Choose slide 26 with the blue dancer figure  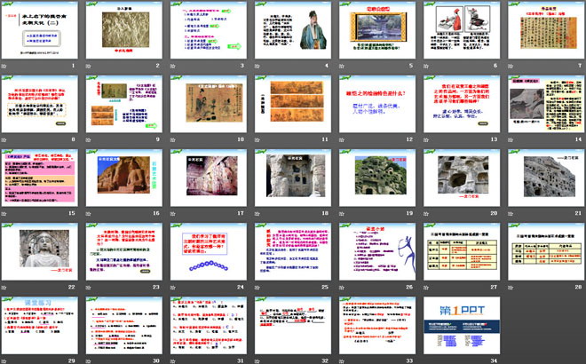(x=376, y=249)
